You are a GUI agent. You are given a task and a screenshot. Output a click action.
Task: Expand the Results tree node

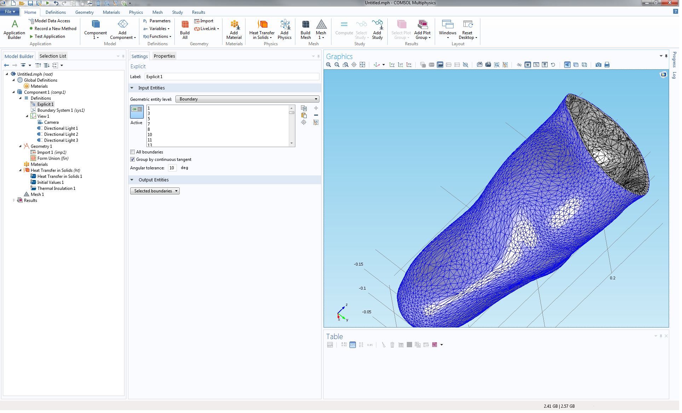pyautogui.click(x=14, y=201)
